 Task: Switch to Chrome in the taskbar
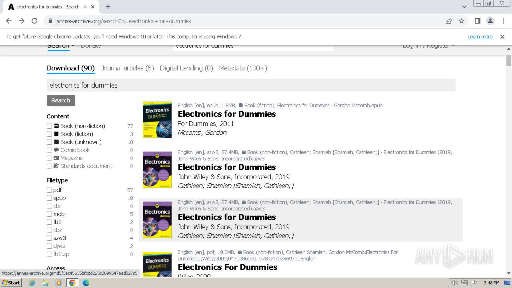tap(72, 283)
